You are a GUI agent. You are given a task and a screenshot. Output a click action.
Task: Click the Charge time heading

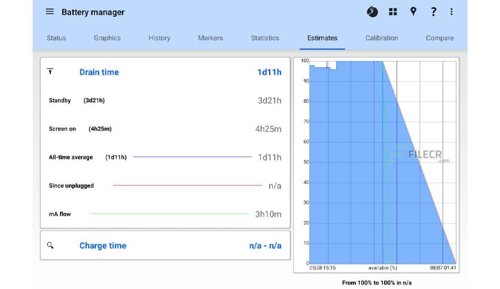coord(103,245)
